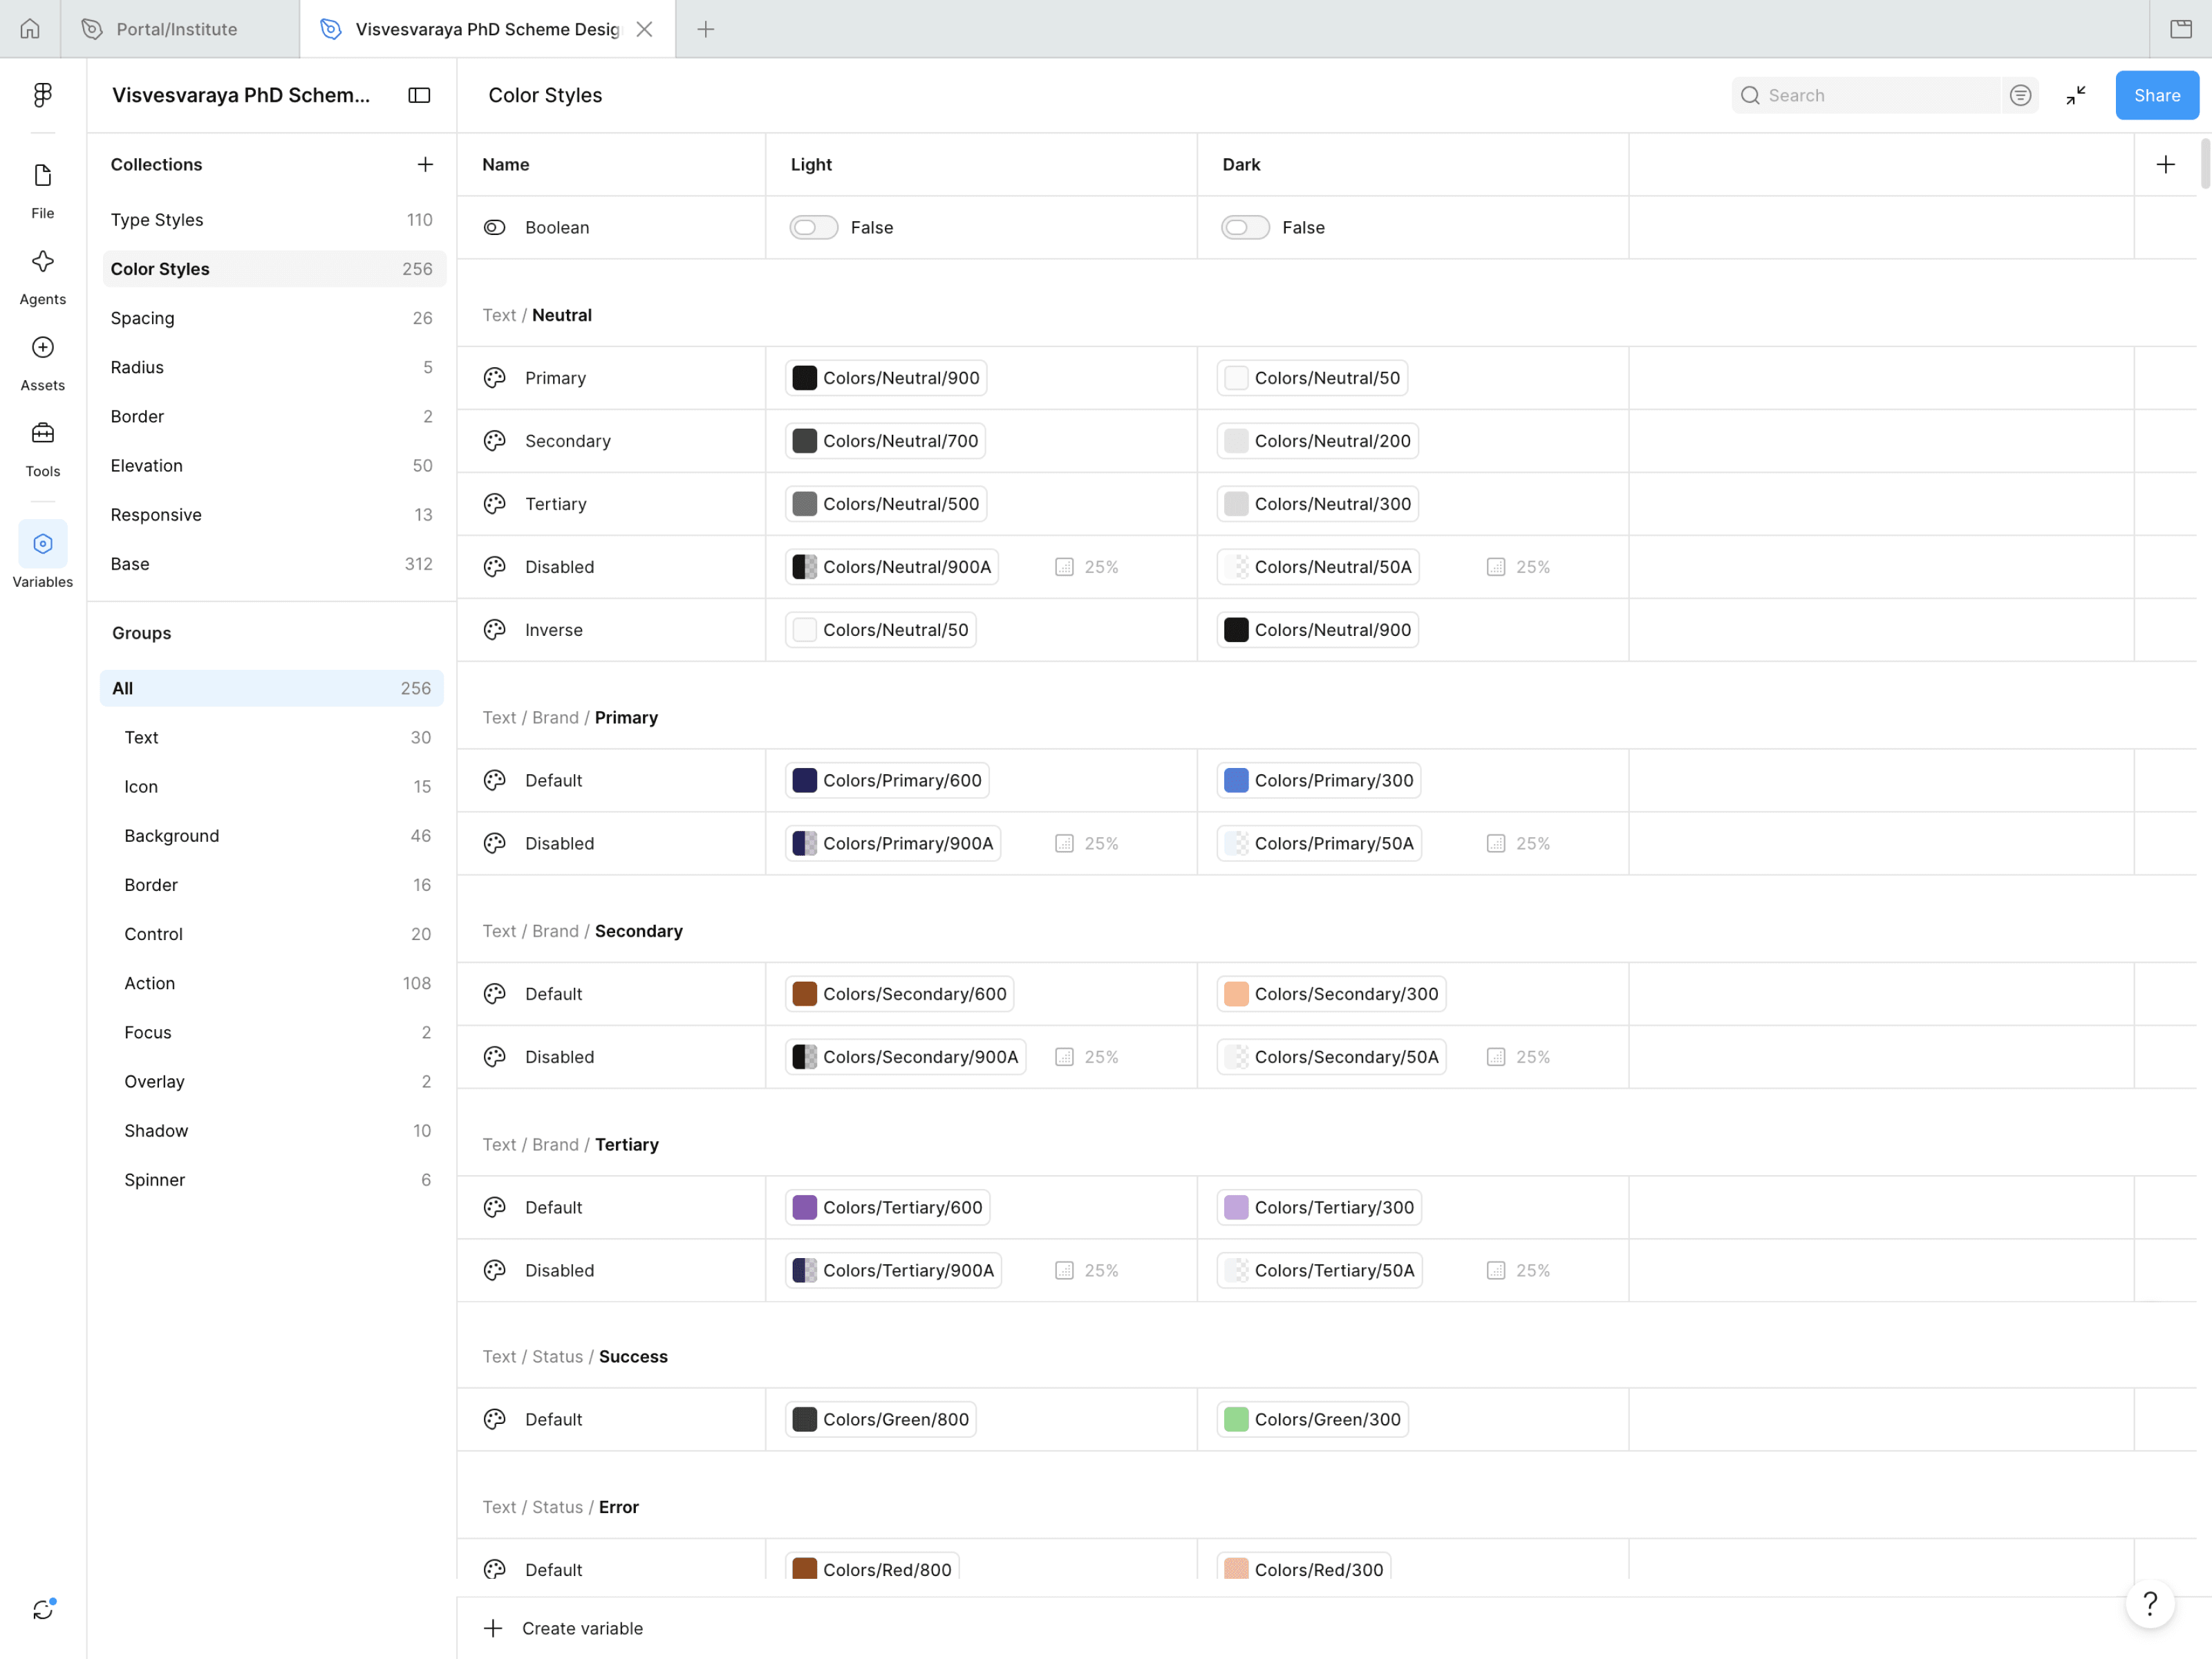Open the Penpot main menu logo icon
Screen dimensions: 2212x1659
[42, 95]
